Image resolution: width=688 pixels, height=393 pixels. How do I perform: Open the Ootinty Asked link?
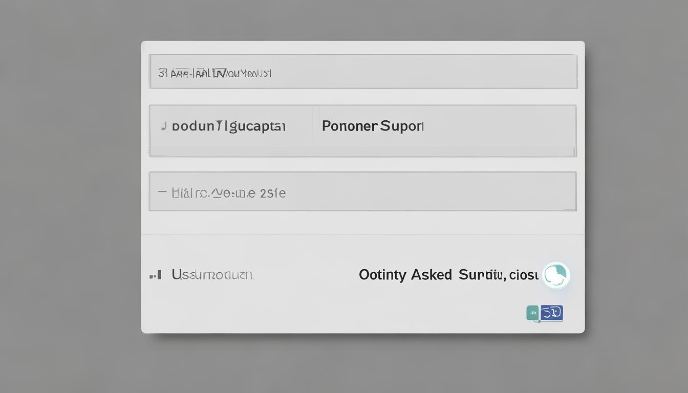tap(405, 275)
